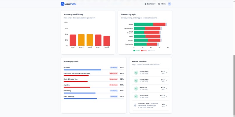The image size is (235, 117).
Task: Select the 44% mastery value
Action: (x=122, y=85)
